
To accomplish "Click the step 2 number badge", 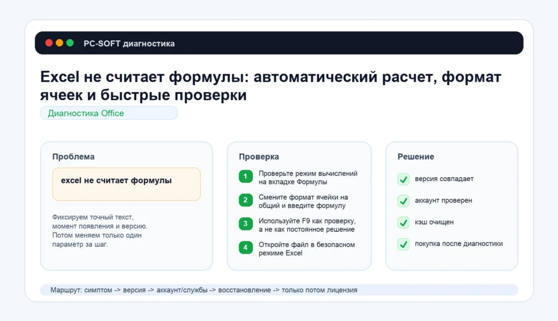I will point(246,201).
